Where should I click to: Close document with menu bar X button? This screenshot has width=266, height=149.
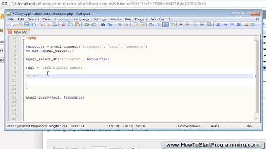pos(257,19)
